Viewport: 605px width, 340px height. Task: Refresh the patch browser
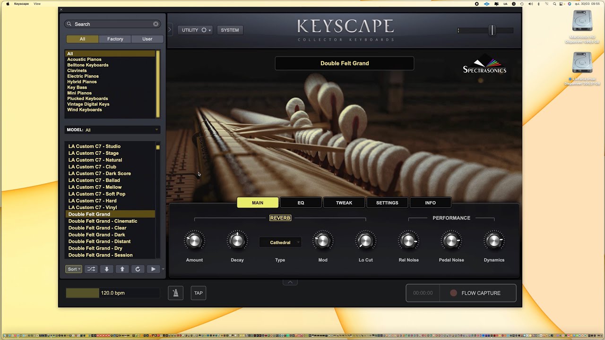pos(138,269)
